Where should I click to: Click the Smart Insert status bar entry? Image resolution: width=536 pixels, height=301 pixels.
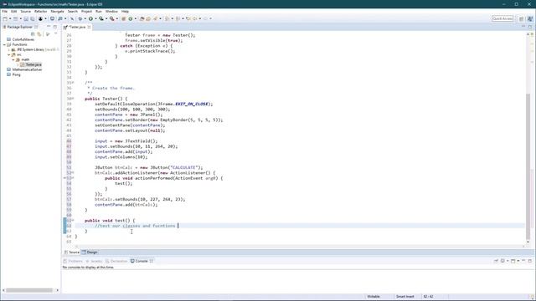point(405,297)
